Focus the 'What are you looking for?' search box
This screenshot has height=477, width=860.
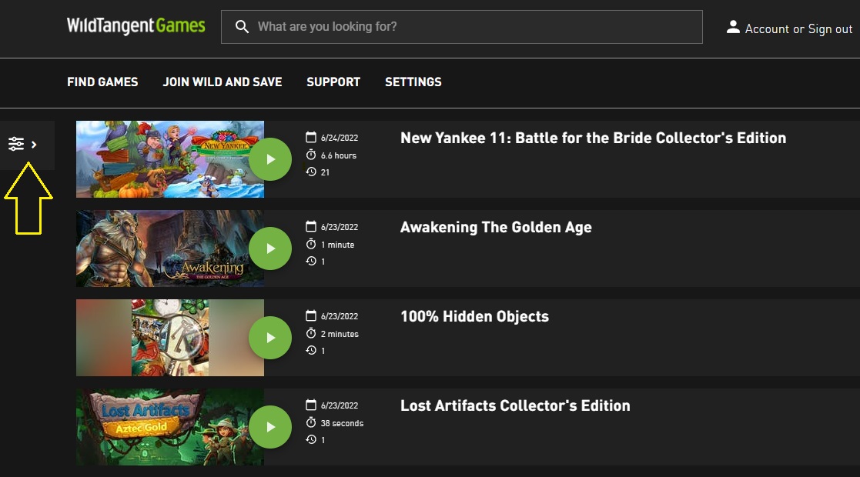tap(462, 27)
